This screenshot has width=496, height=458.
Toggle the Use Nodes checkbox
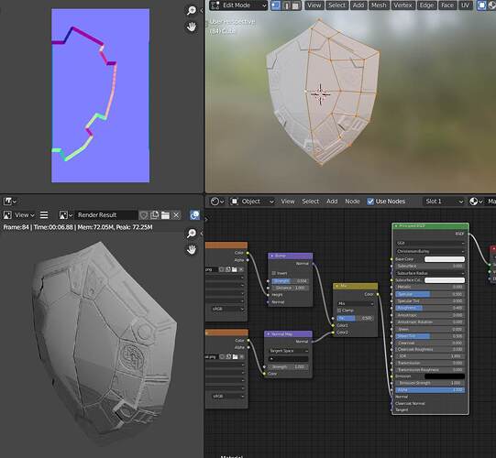pos(370,202)
